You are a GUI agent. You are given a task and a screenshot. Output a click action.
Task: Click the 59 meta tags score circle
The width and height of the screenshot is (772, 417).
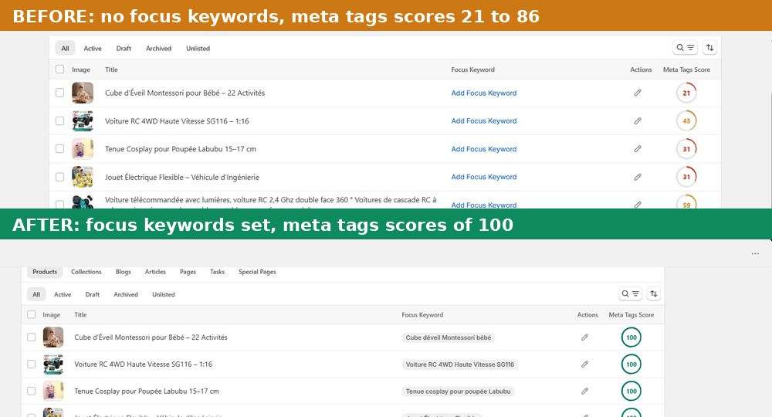[x=686, y=202]
